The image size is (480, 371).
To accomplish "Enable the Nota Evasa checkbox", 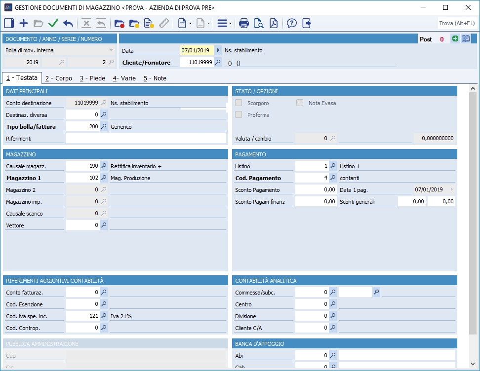I will 300,103.
